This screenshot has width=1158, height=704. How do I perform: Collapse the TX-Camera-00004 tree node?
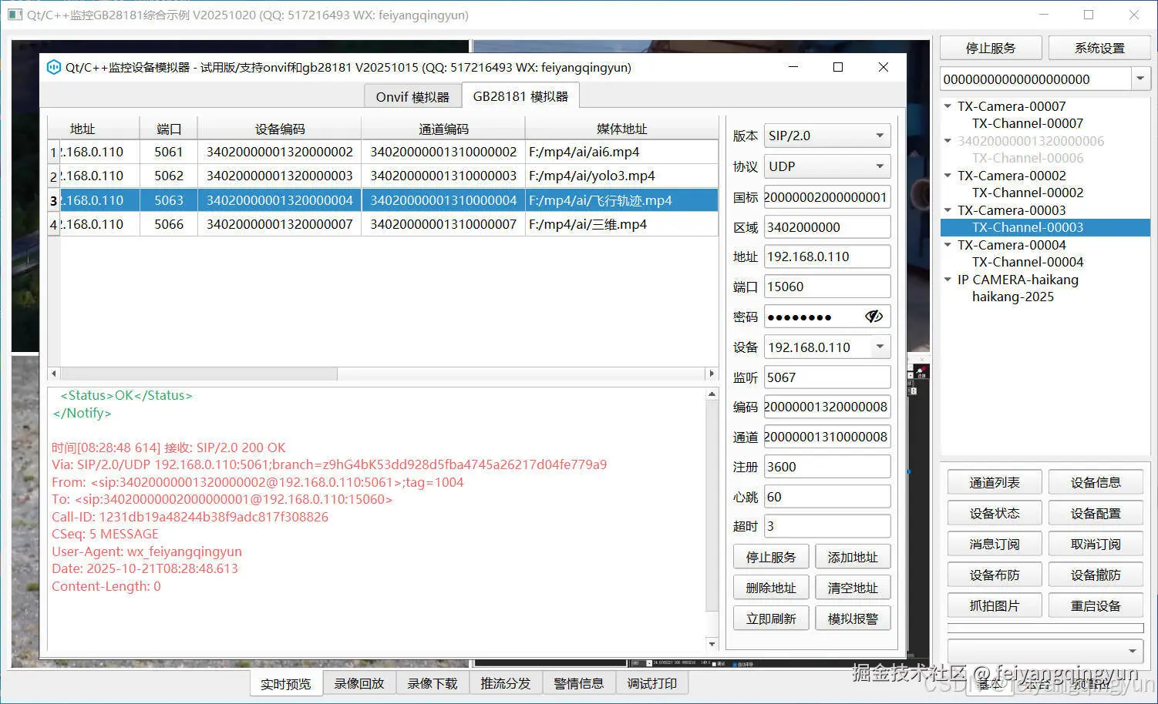coord(948,245)
